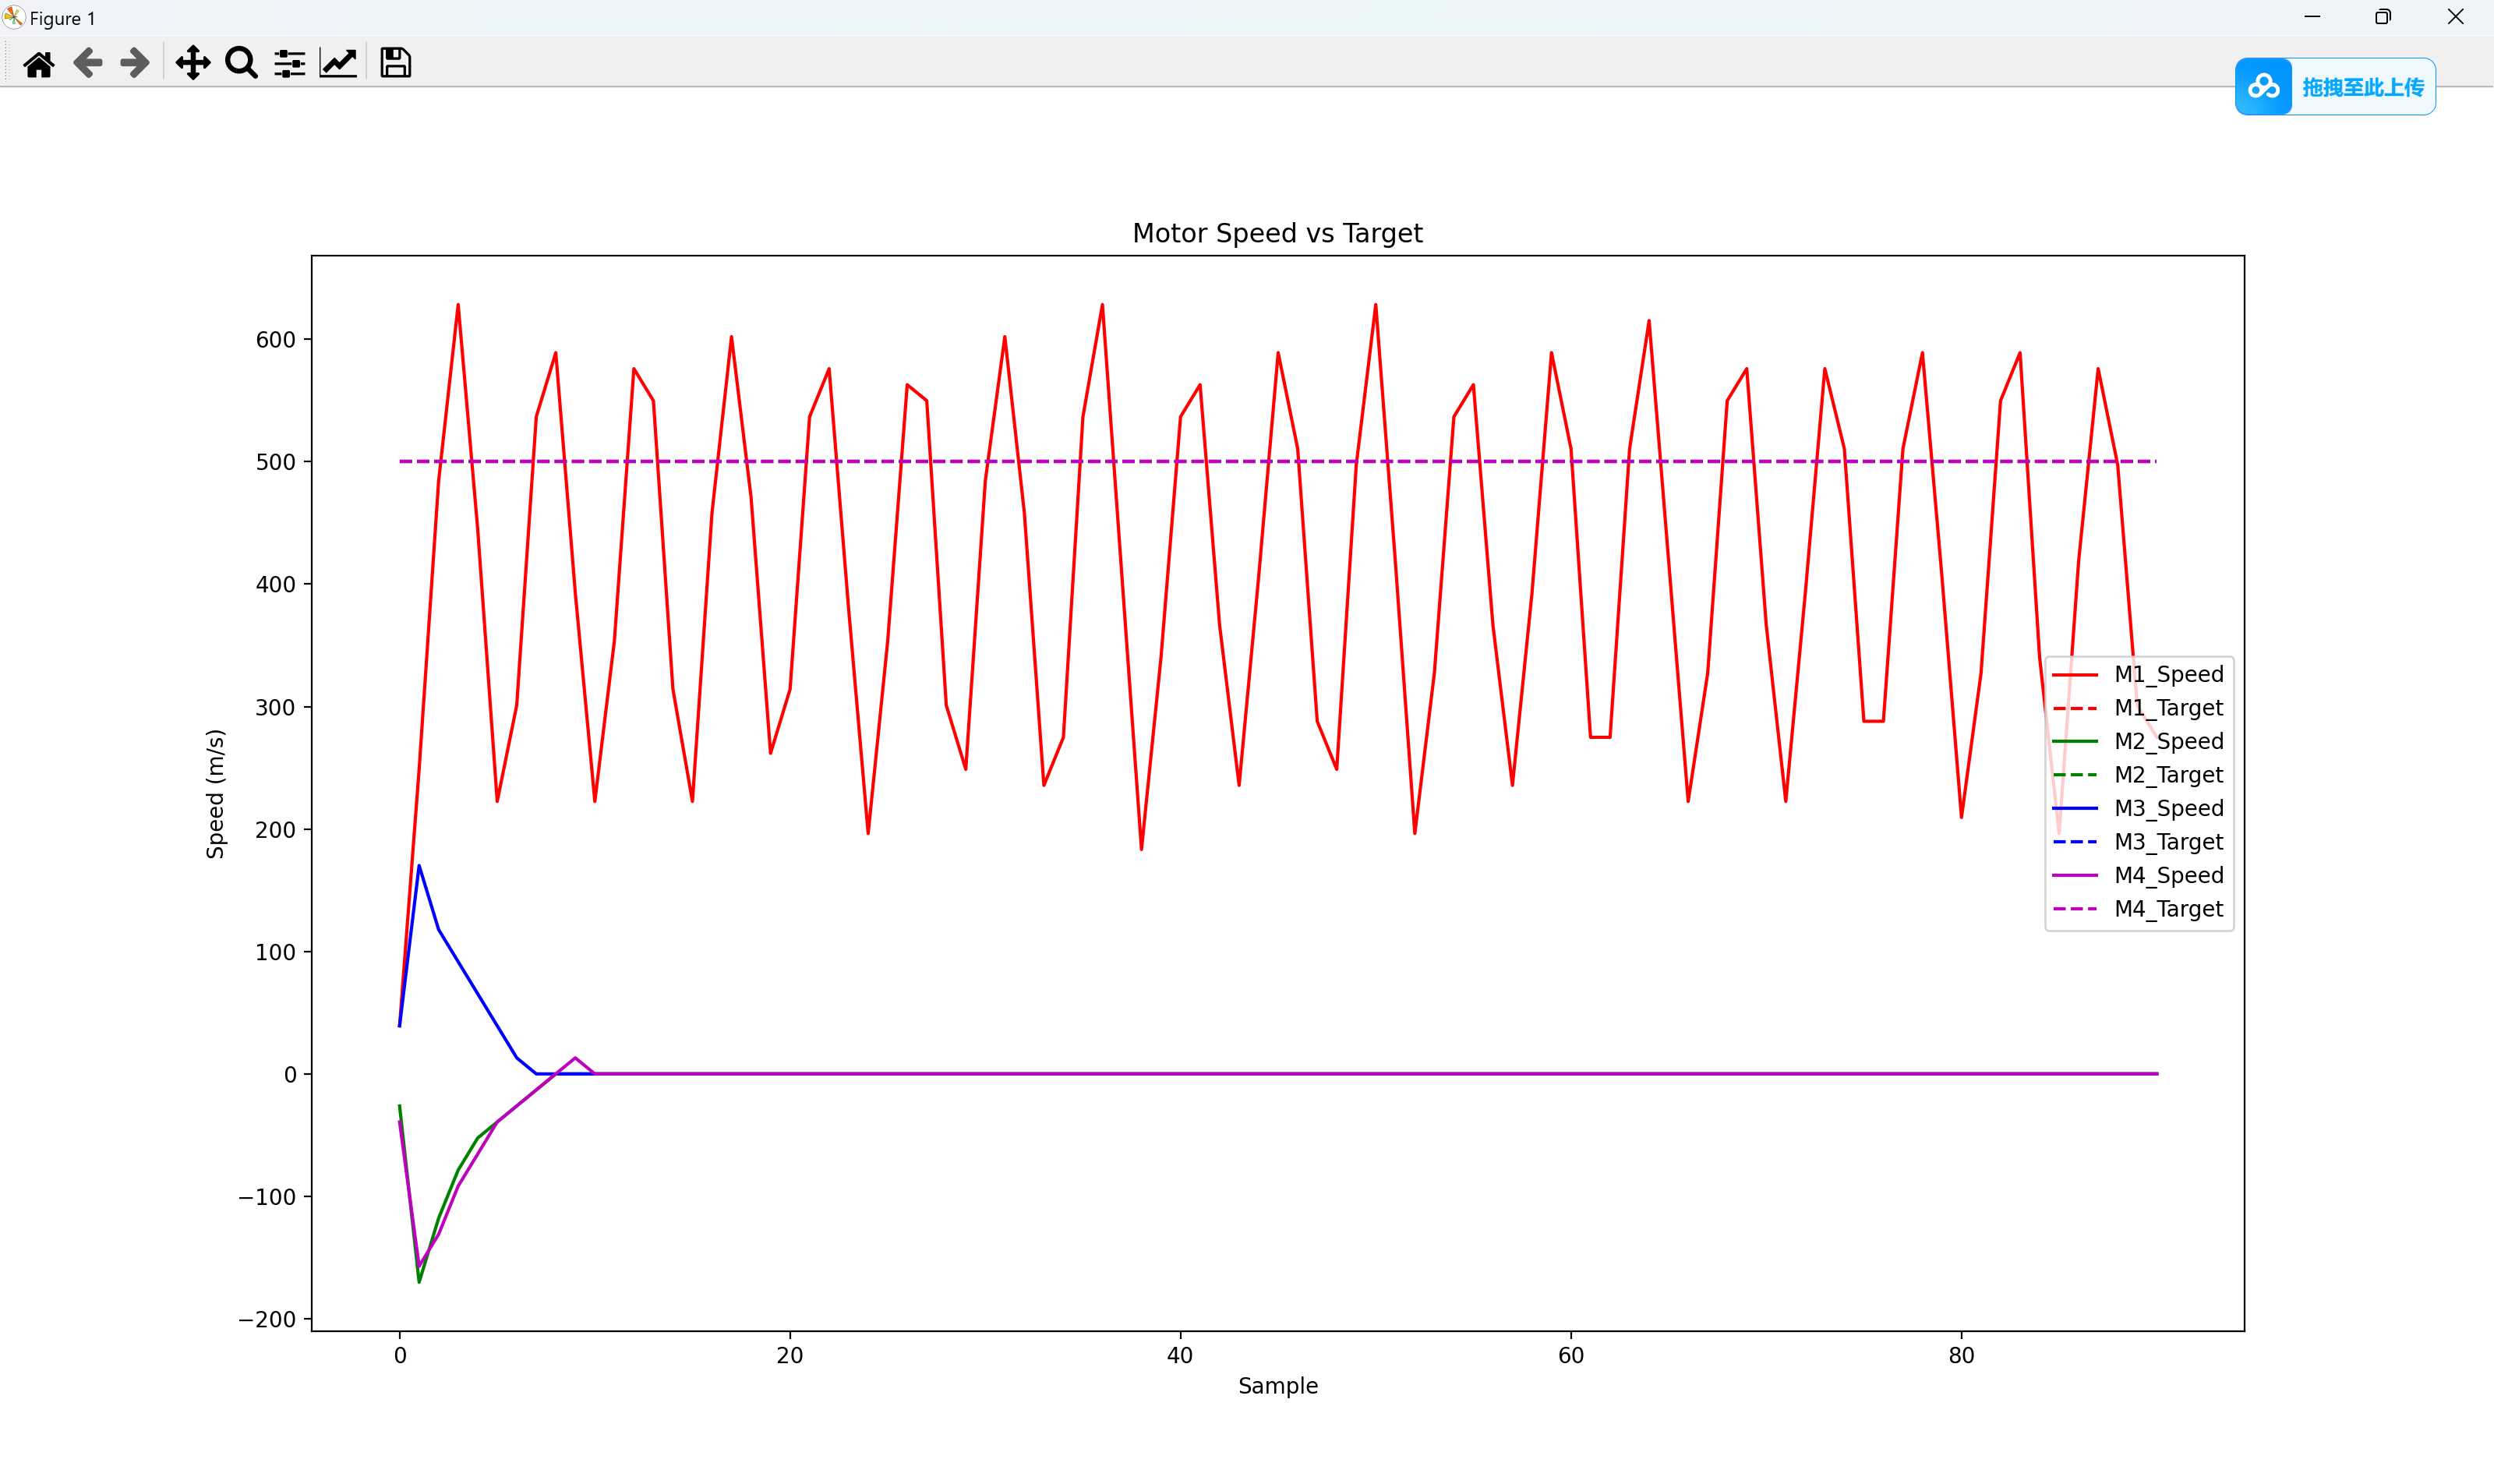Click the blue cloud icon in upload widget

coord(2263,87)
